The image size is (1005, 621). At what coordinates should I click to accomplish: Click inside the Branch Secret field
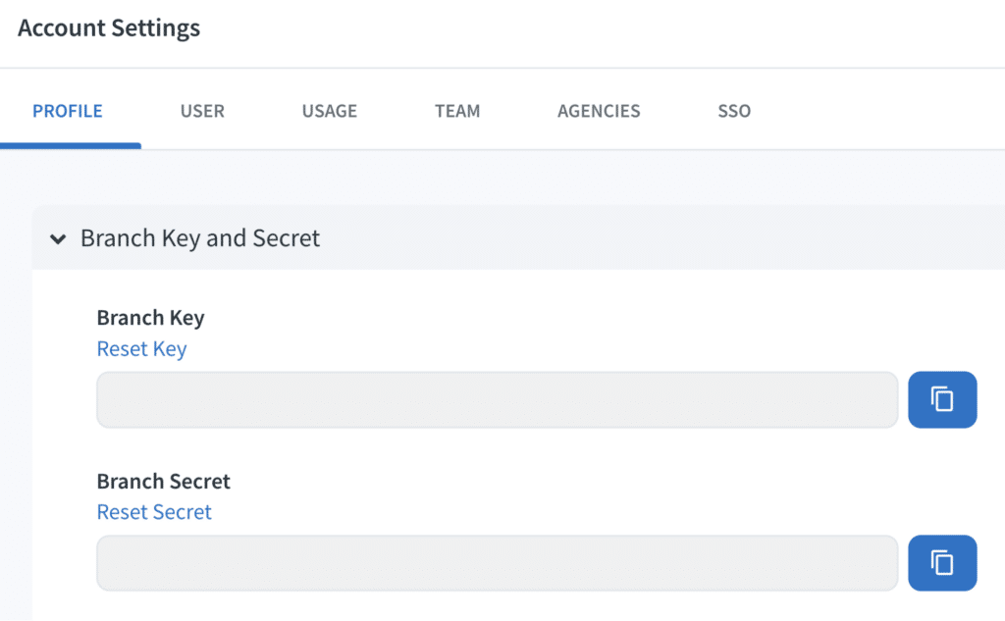pos(497,563)
